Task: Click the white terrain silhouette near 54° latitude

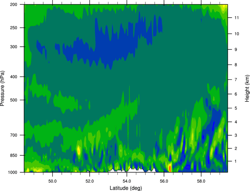Action: pos(132,170)
